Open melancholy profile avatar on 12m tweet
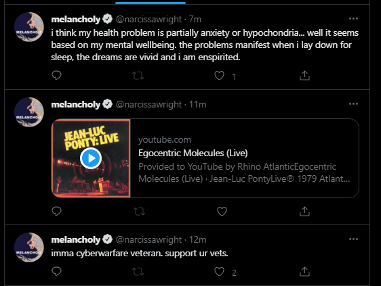 tap(29, 247)
